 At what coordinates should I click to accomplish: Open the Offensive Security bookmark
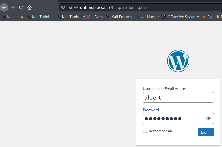tap(180, 17)
